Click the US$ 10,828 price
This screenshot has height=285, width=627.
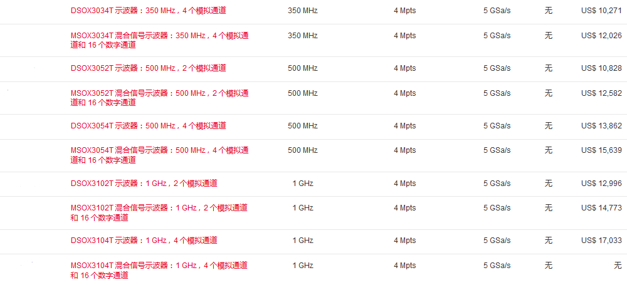coord(601,68)
